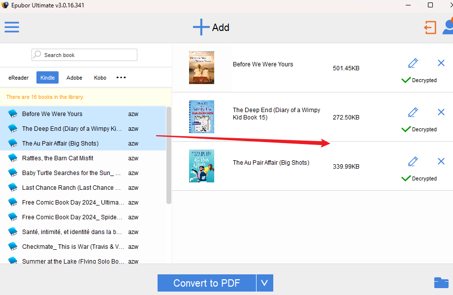The height and width of the screenshot is (295, 453).
Task: Select Santé, intimité, et identité book
Action: point(83,232)
